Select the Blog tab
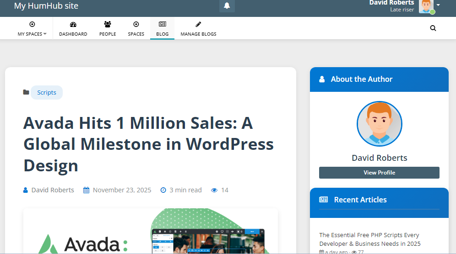This screenshot has width=456, height=254. click(x=162, y=28)
